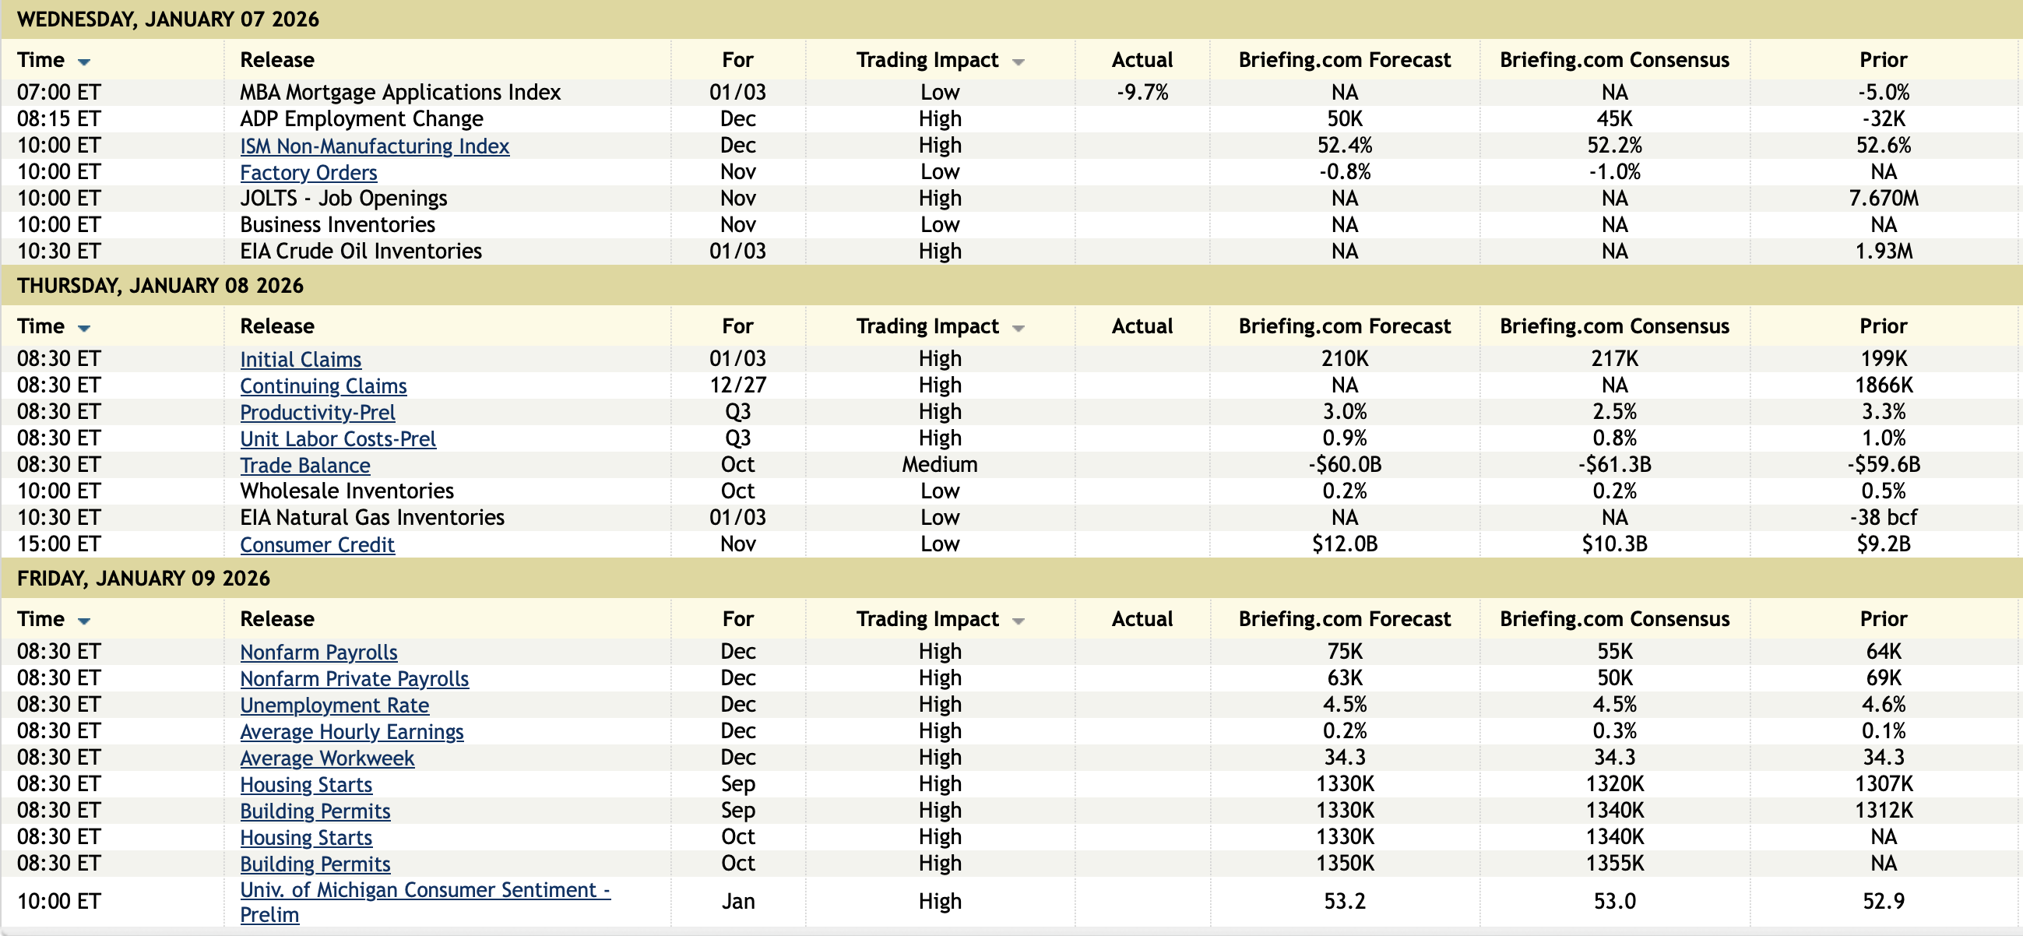2023x936 pixels.
Task: Click Time sort arrow in Friday table
Action: pos(84,621)
